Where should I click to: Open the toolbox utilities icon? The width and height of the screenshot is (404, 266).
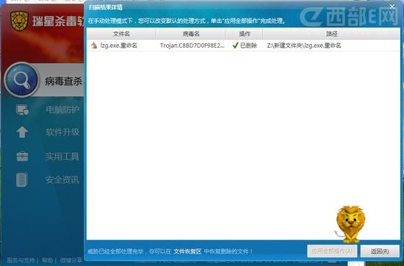(22, 156)
